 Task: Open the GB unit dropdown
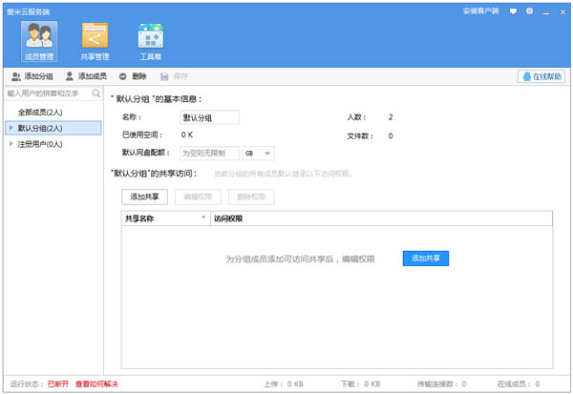coord(259,153)
